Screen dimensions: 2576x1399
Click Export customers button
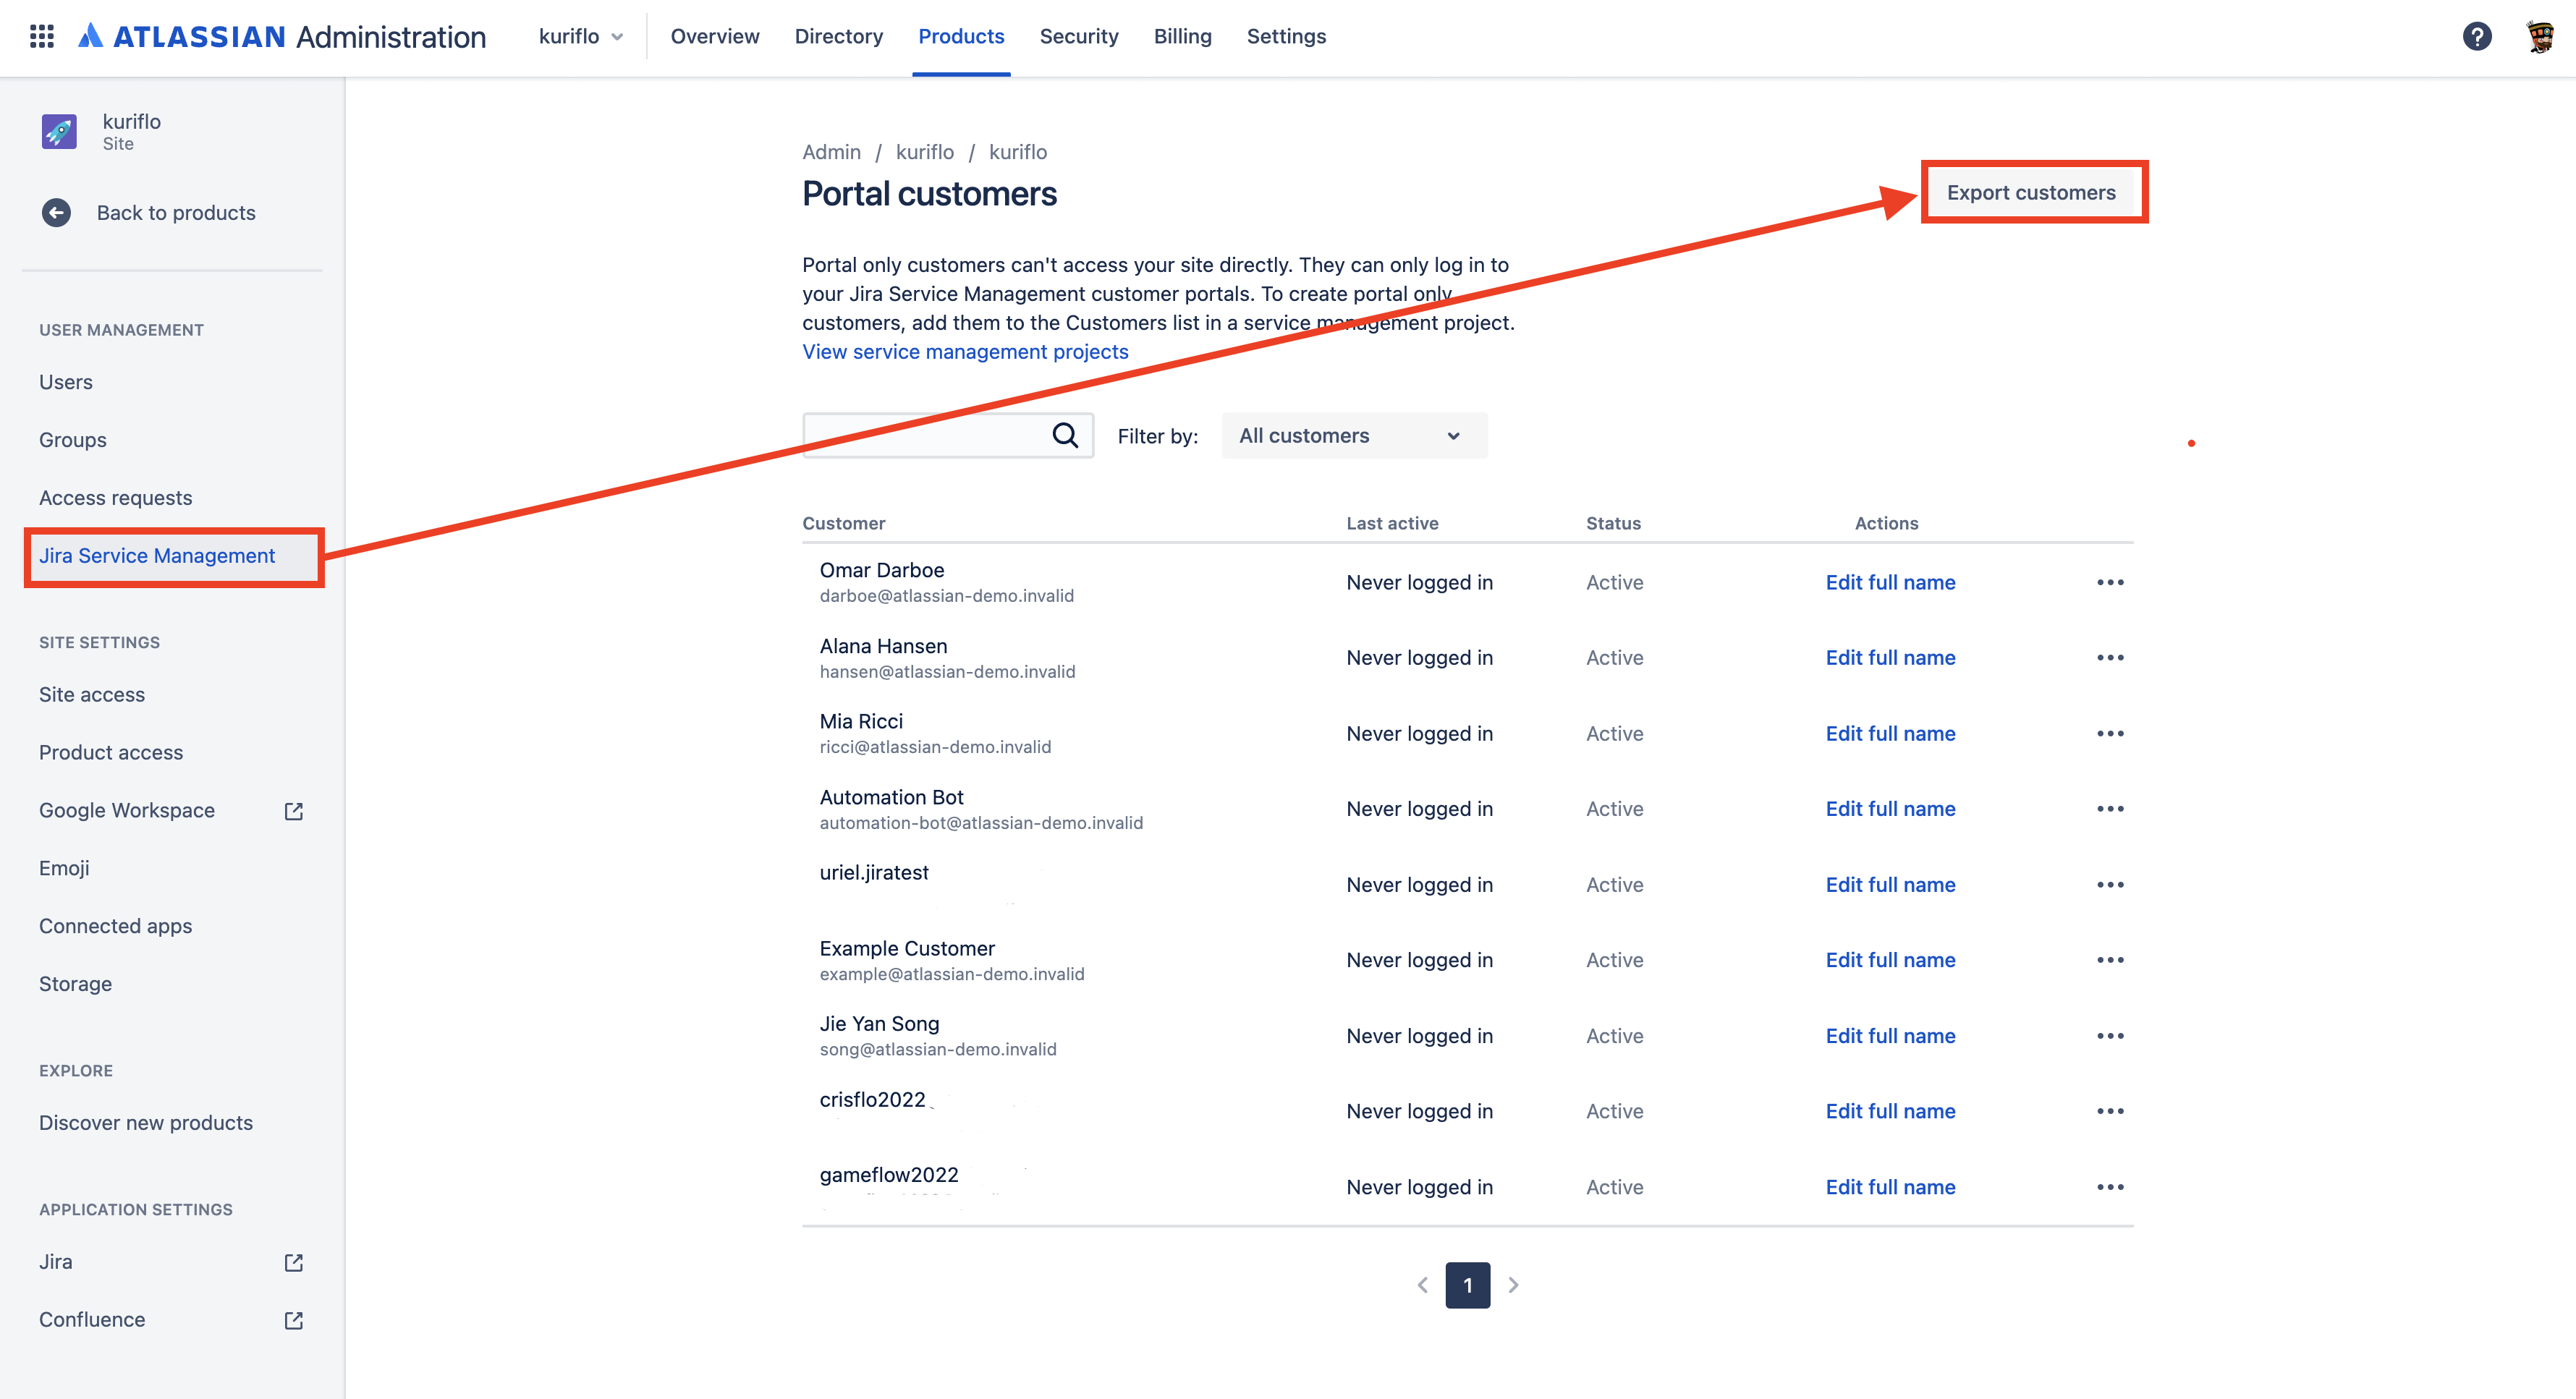[2030, 192]
